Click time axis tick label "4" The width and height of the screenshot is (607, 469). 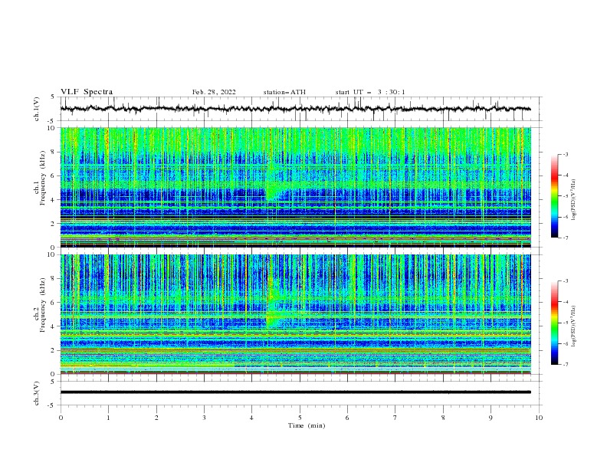(x=251, y=418)
